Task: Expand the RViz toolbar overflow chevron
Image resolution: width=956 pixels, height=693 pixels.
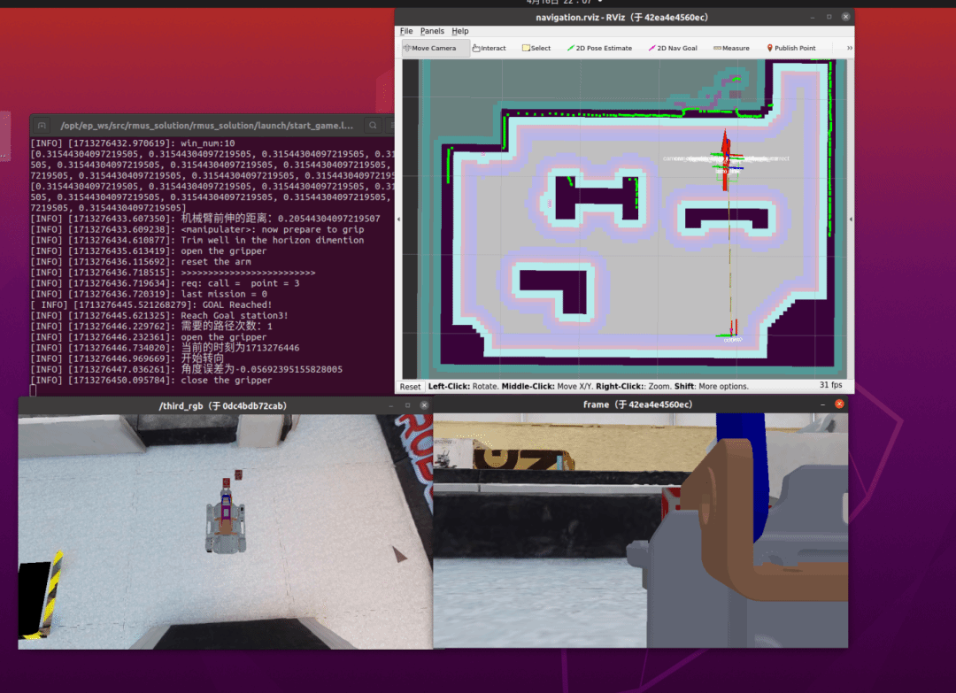Action: [x=850, y=48]
